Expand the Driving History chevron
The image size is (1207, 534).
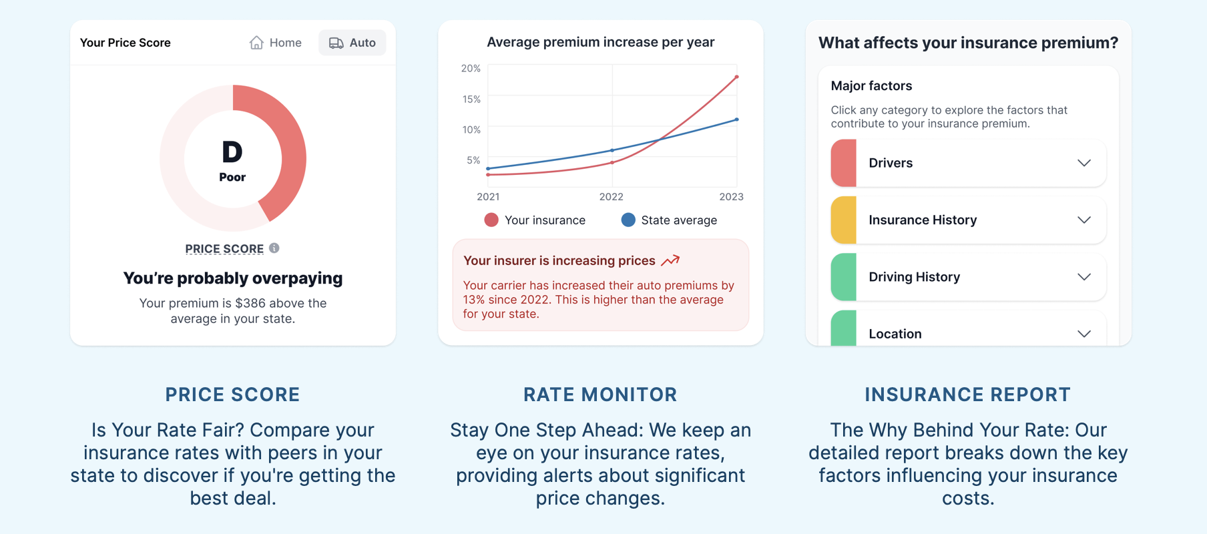coord(1084,277)
